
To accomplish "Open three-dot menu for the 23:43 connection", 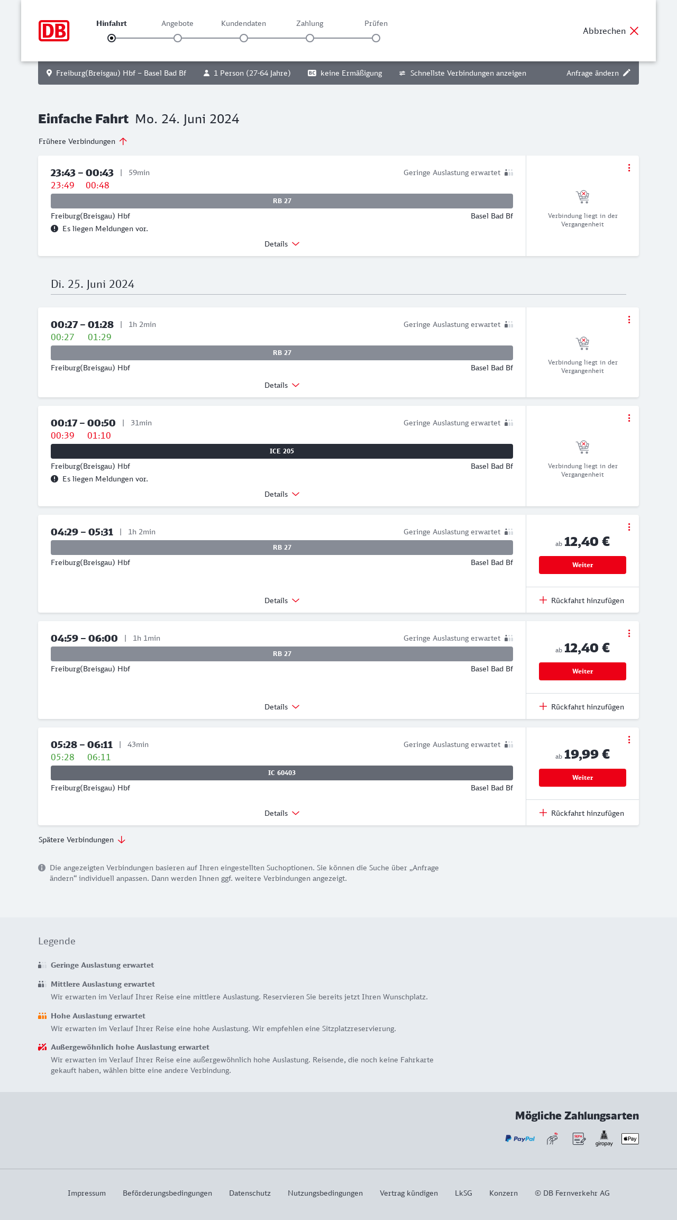I will 629,168.
